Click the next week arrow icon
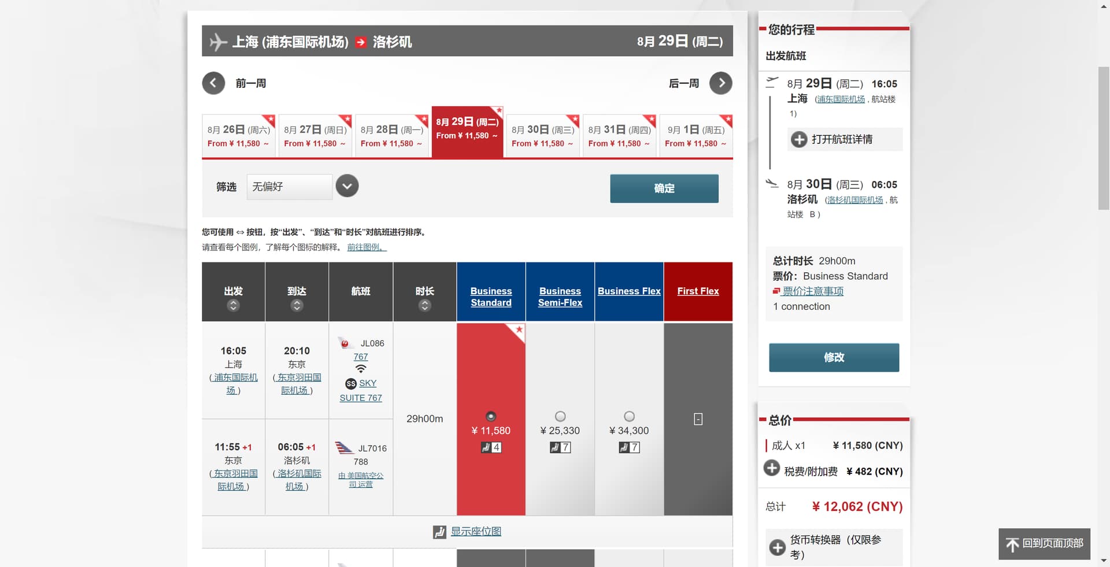 (x=720, y=83)
